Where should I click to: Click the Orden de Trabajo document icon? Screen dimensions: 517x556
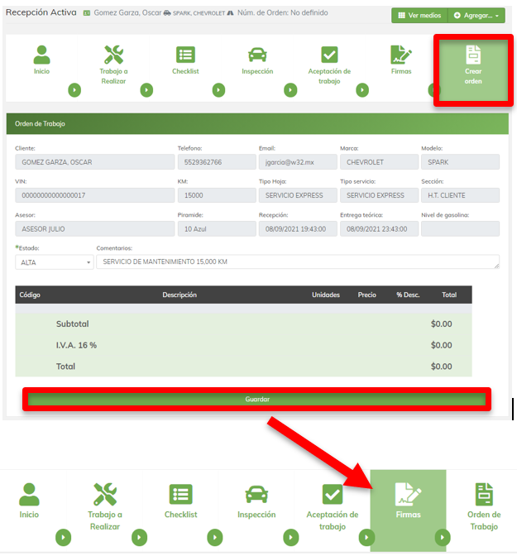click(484, 495)
